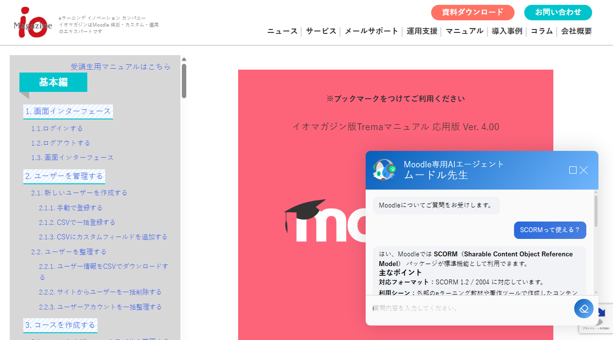This screenshot has width=613, height=340.
Task: Expand section 2. ユーザーを管理する
Action: (x=64, y=176)
